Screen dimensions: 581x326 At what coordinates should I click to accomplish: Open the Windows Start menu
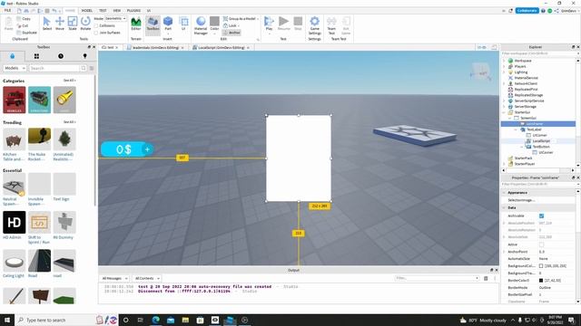click(x=7, y=320)
